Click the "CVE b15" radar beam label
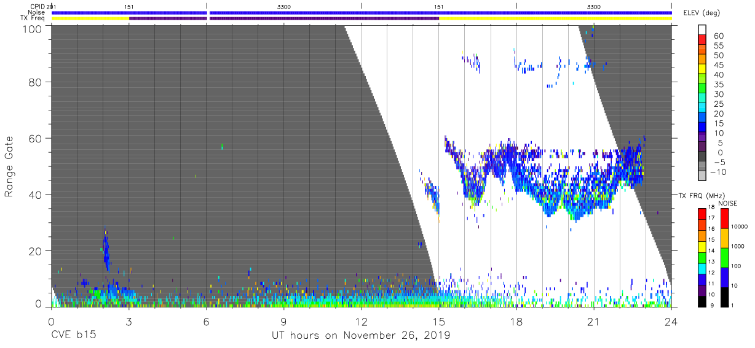The image size is (755, 348). [x=73, y=336]
